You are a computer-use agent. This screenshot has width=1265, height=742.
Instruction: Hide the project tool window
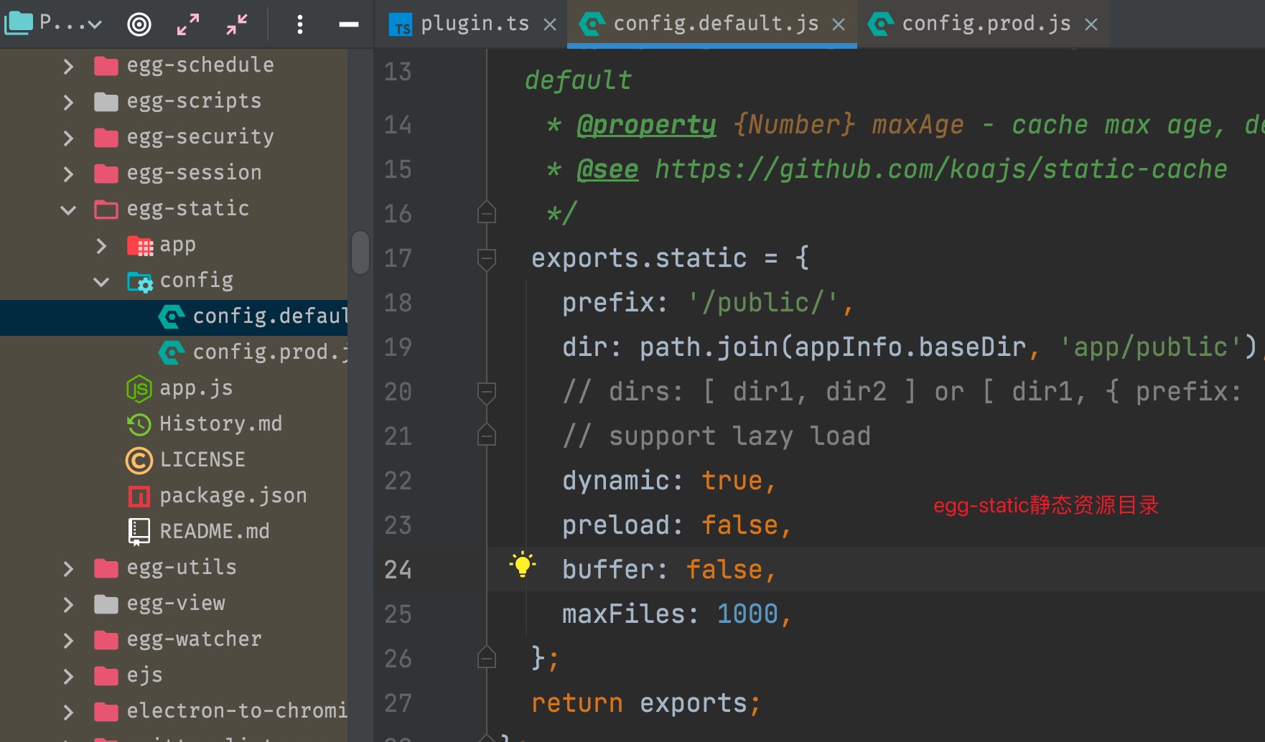[349, 24]
